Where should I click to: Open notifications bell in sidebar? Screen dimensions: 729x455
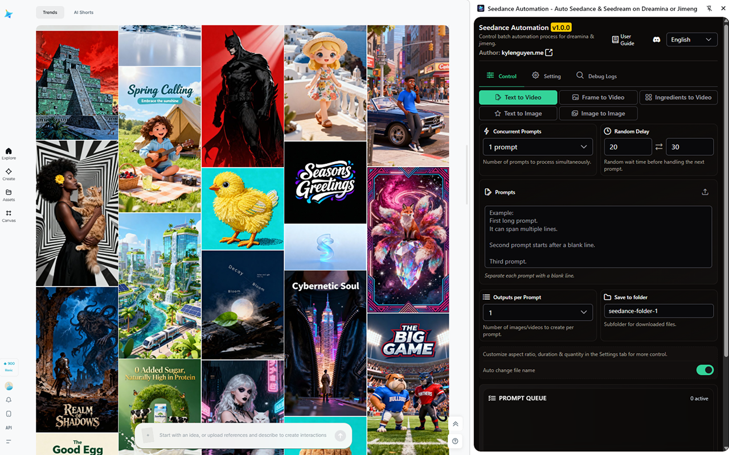(x=9, y=400)
